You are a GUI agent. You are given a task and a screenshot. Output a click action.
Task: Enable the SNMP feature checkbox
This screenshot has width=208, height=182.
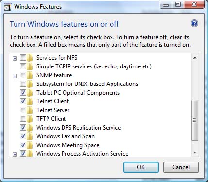click(x=23, y=75)
